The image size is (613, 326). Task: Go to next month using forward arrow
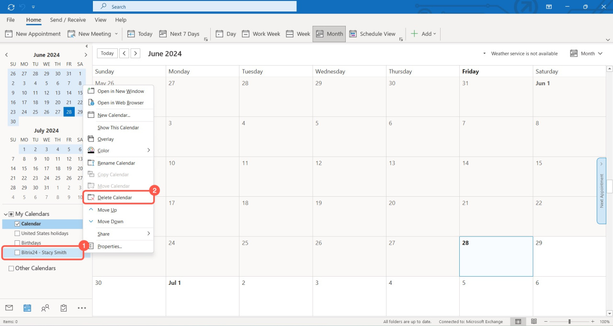[x=136, y=54]
